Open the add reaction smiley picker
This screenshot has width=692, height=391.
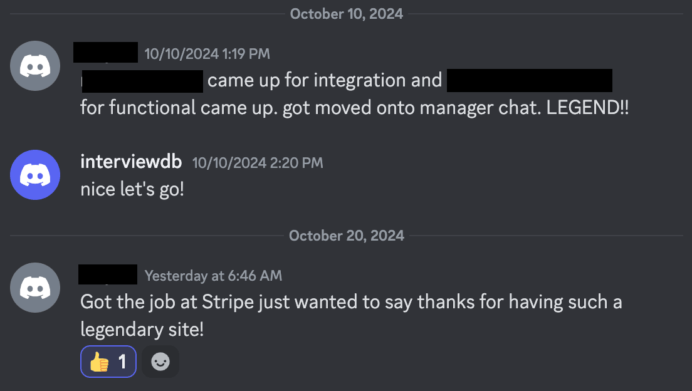(x=160, y=362)
